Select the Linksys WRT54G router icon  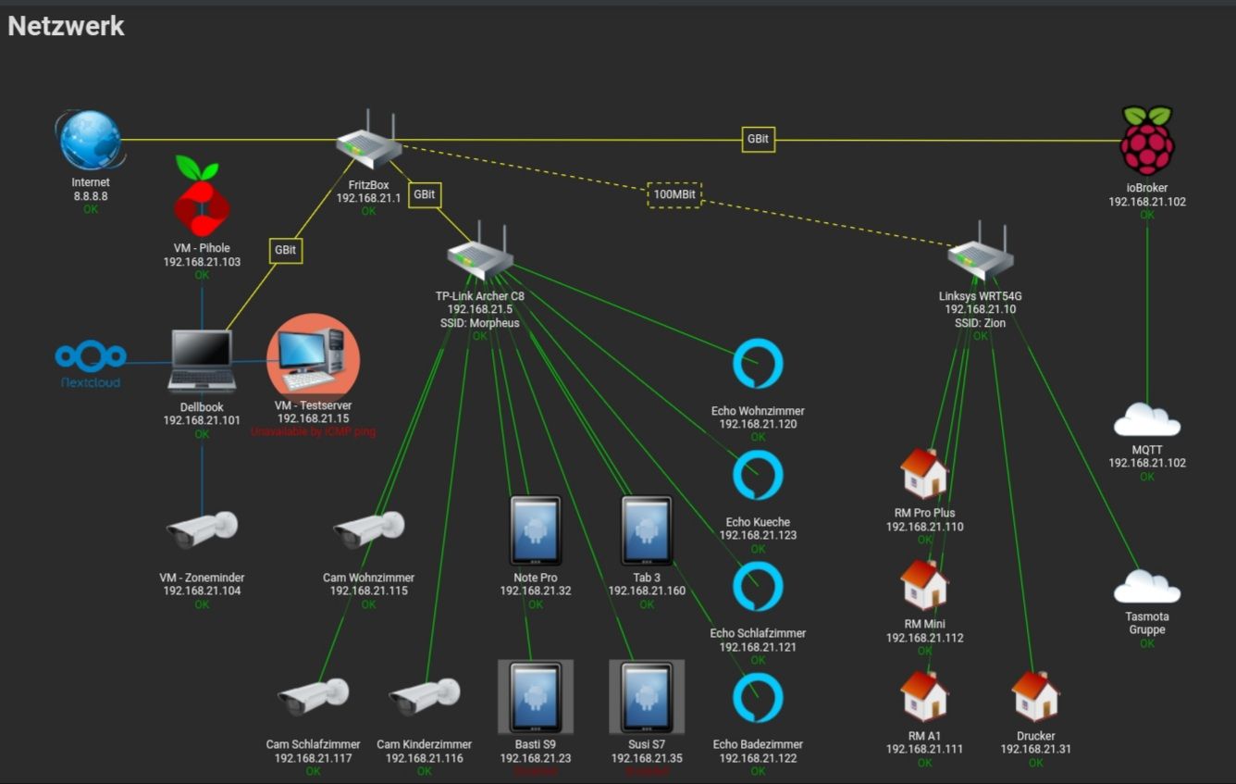(981, 252)
